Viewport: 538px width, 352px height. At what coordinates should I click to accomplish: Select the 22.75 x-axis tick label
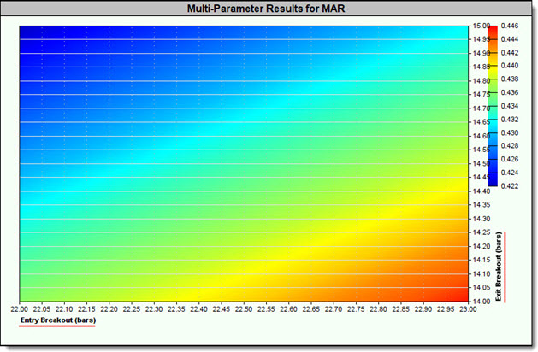point(356,308)
